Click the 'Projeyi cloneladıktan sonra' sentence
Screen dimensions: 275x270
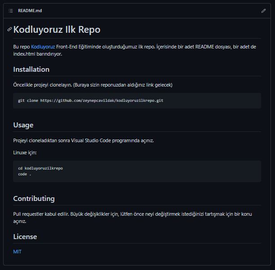[x=83, y=141]
